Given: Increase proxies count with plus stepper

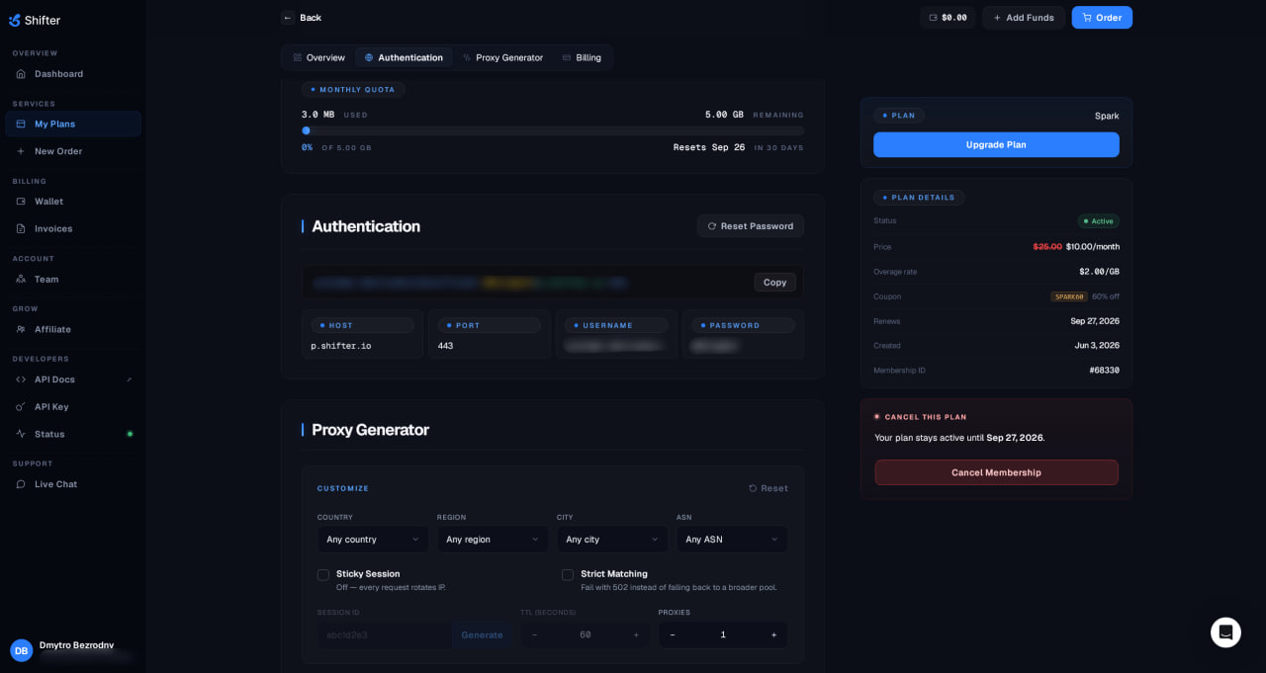Looking at the screenshot, I should coord(773,634).
